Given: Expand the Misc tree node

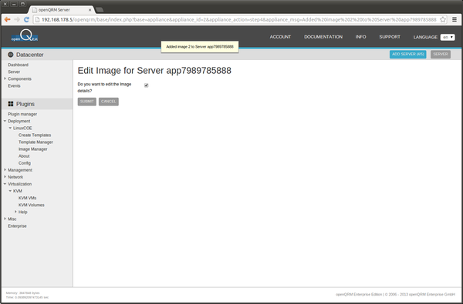Looking at the screenshot, I should (x=5, y=219).
